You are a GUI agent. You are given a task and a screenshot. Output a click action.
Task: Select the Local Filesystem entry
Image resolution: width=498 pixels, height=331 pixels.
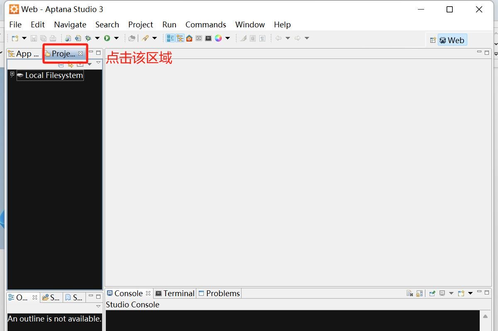click(54, 75)
